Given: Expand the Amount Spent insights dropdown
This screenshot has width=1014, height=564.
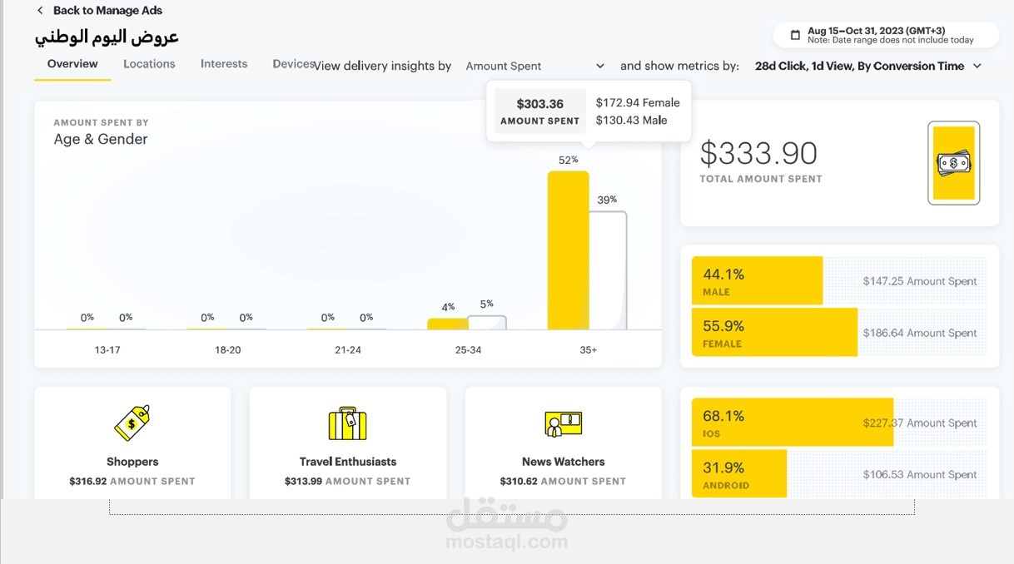Looking at the screenshot, I should tap(534, 66).
